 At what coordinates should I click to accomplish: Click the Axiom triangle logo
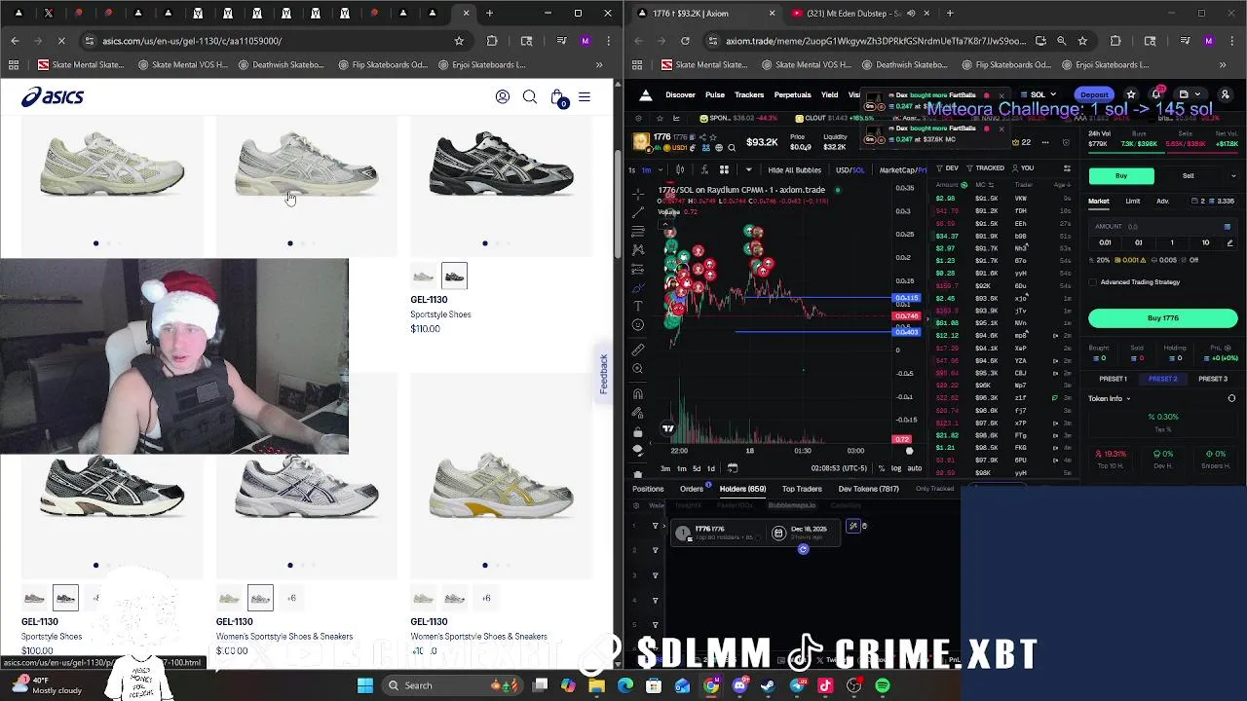646,94
